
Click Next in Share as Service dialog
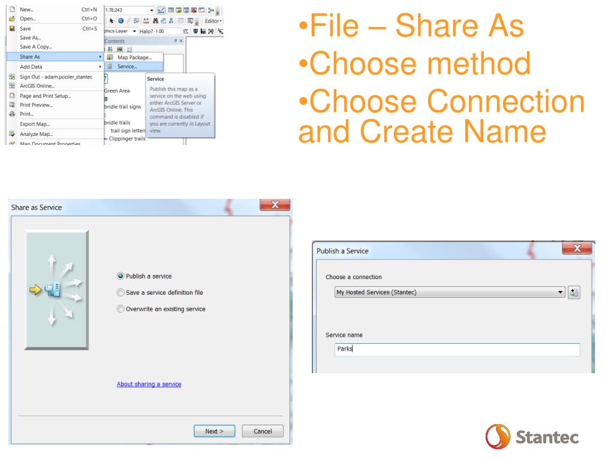click(x=214, y=431)
